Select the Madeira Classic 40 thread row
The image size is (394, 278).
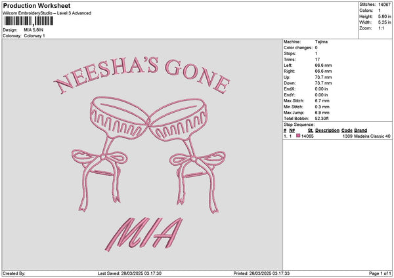click(x=337, y=136)
